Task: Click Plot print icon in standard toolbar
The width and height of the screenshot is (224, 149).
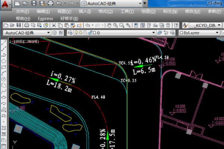Action: pyautogui.click(x=27, y=25)
